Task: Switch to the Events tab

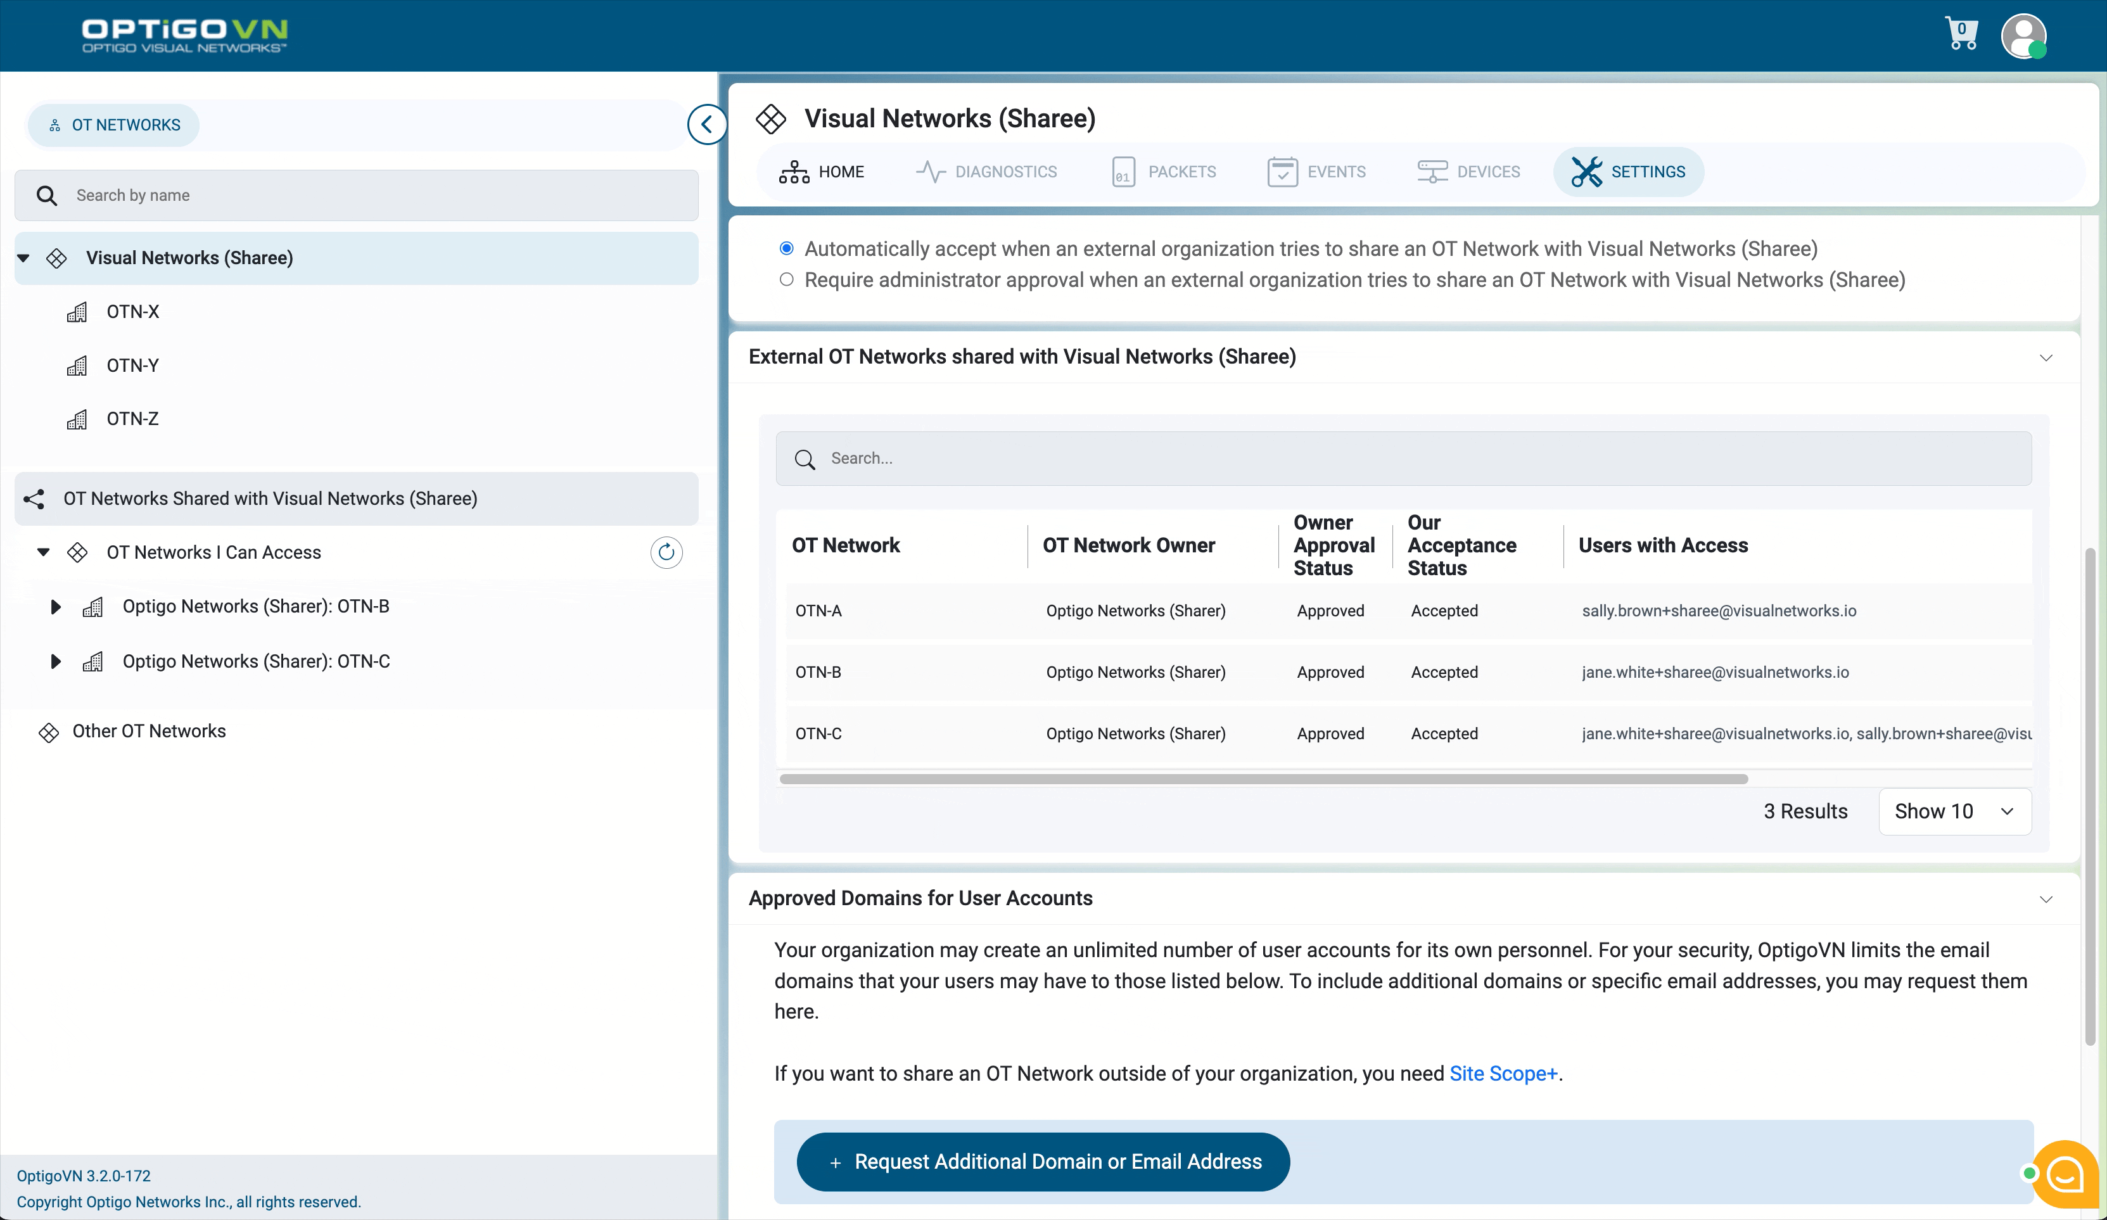Action: pyautogui.click(x=1317, y=172)
